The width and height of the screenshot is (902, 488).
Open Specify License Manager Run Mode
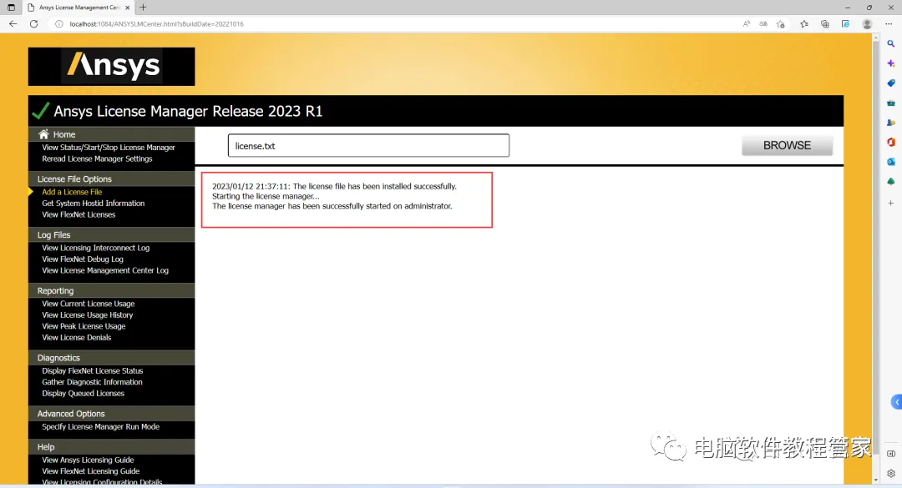[x=101, y=426]
